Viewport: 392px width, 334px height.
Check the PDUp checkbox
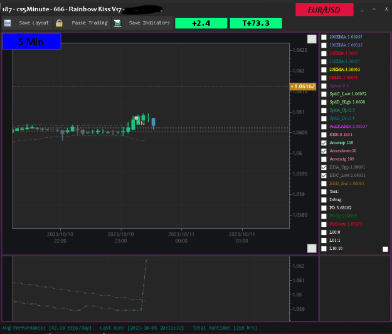coord(324,216)
